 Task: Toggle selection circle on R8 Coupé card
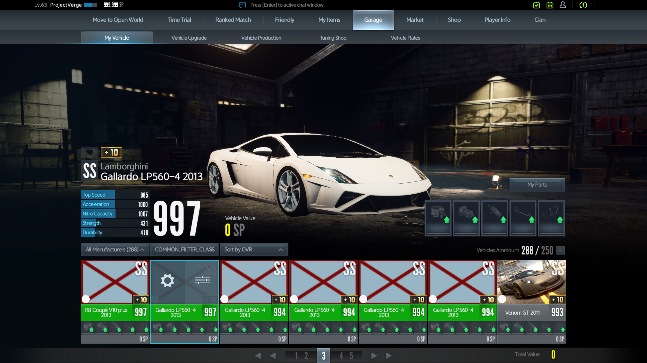pos(86,299)
